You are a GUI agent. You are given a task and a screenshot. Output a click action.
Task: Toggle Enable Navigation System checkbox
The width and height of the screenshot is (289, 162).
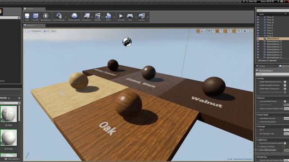285,85
